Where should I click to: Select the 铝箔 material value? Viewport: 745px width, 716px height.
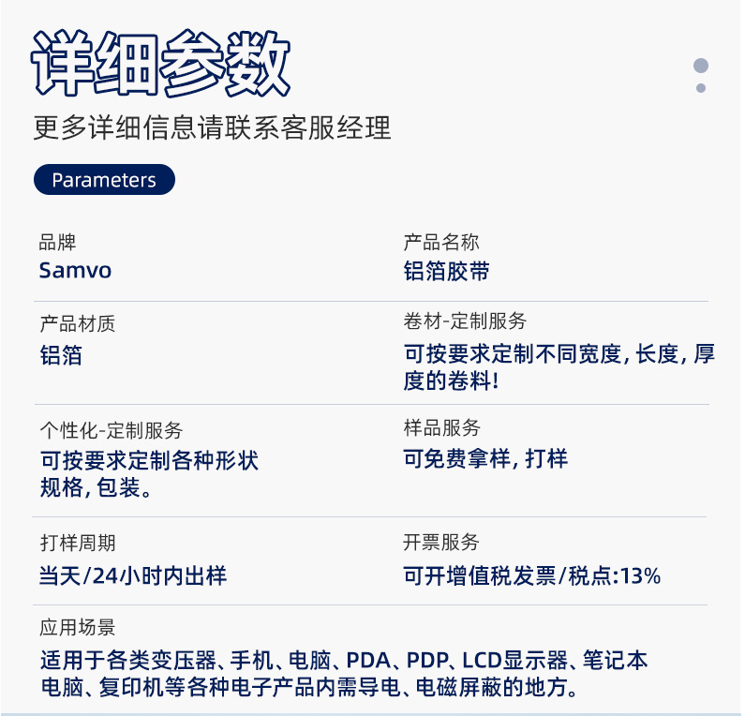click(x=61, y=355)
